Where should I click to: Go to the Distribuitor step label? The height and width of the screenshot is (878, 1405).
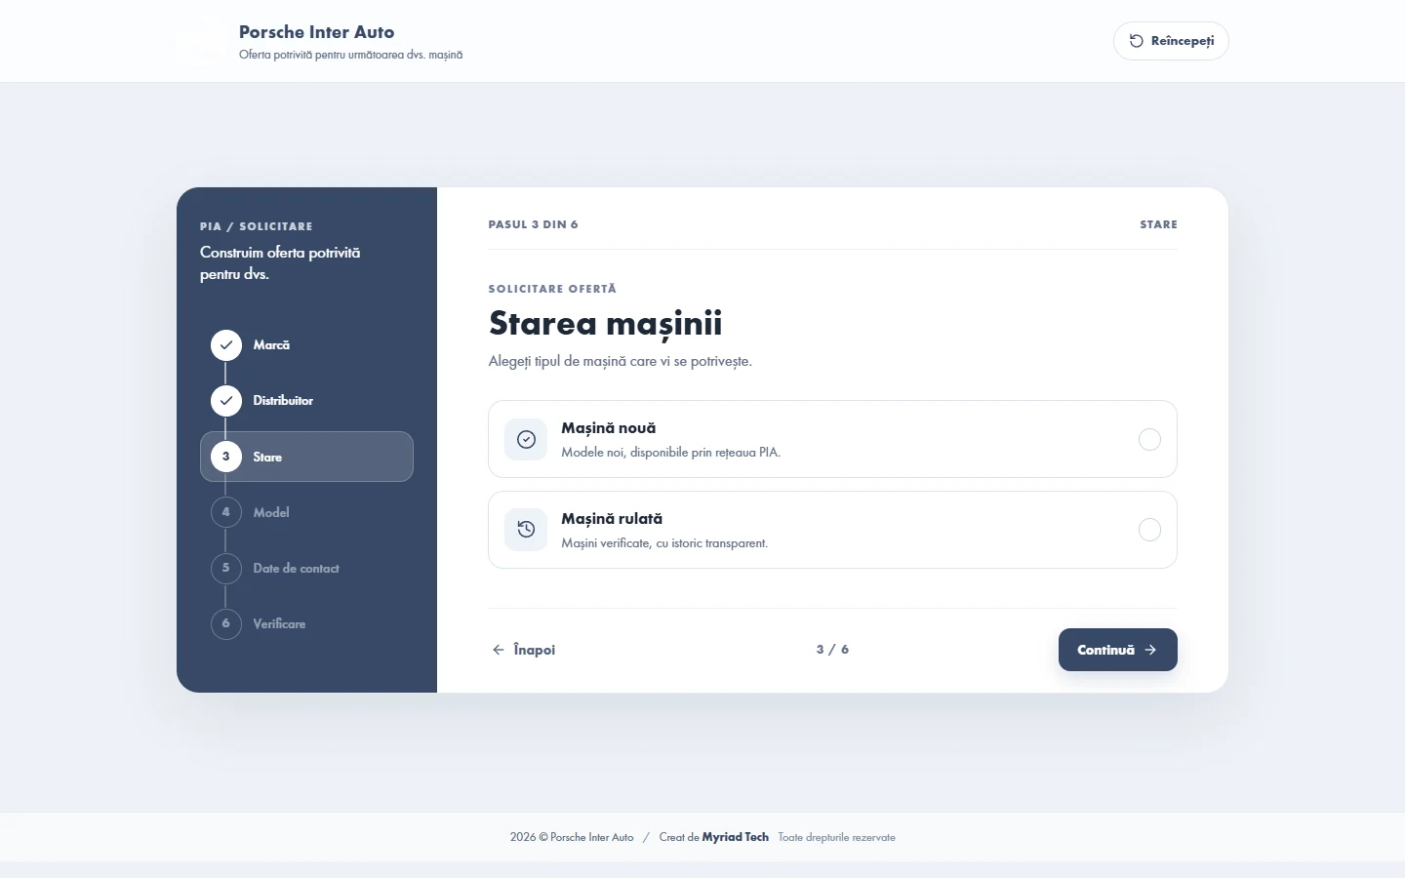pyautogui.click(x=283, y=401)
